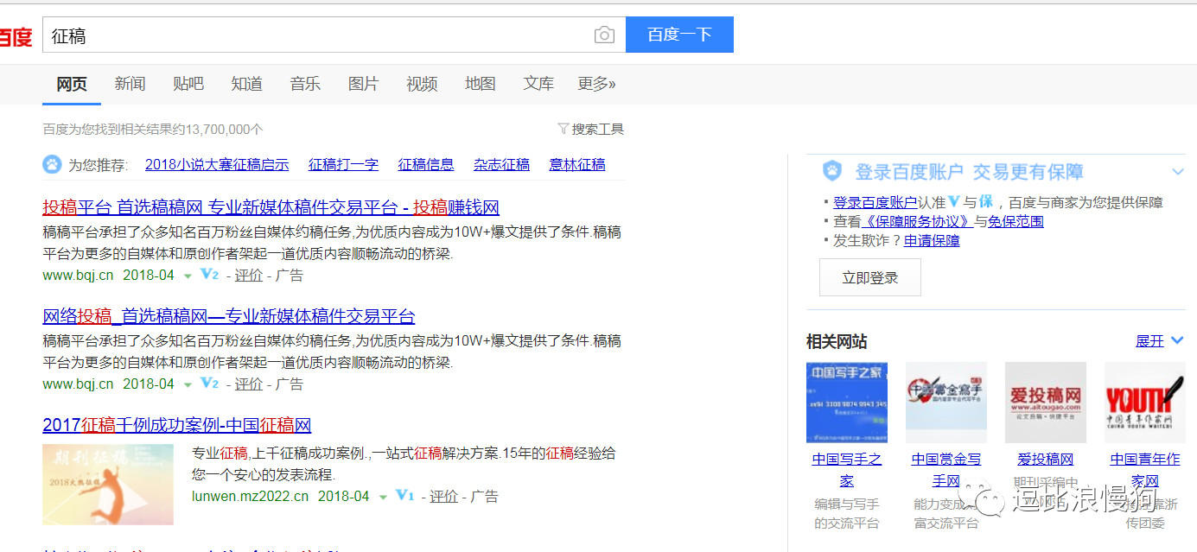The image size is (1197, 552).
Task: Open the 知道 tab
Action: click(246, 84)
